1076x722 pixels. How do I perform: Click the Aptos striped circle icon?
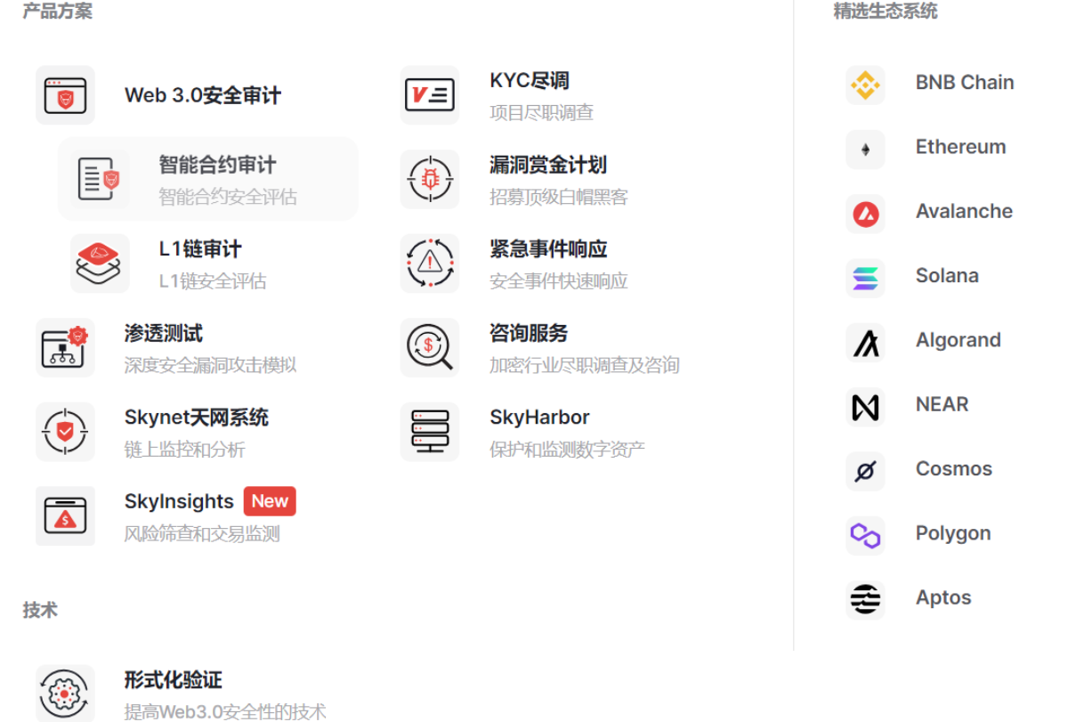pyautogui.click(x=865, y=599)
